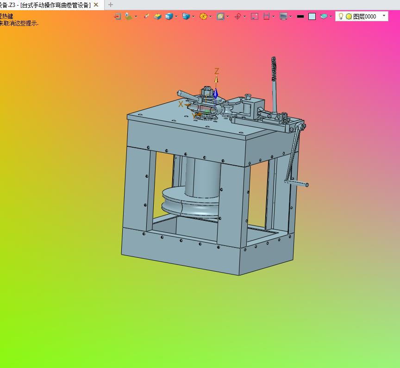Screen dimensions: 400x368
Task: Click the crank handle on the model
Action: point(296,182)
